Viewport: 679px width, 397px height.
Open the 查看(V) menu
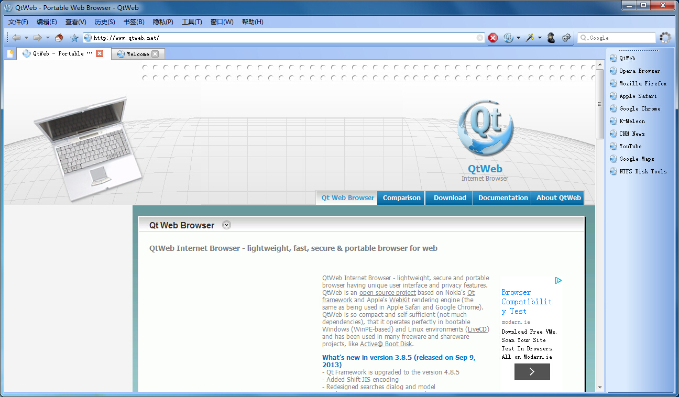pos(76,22)
